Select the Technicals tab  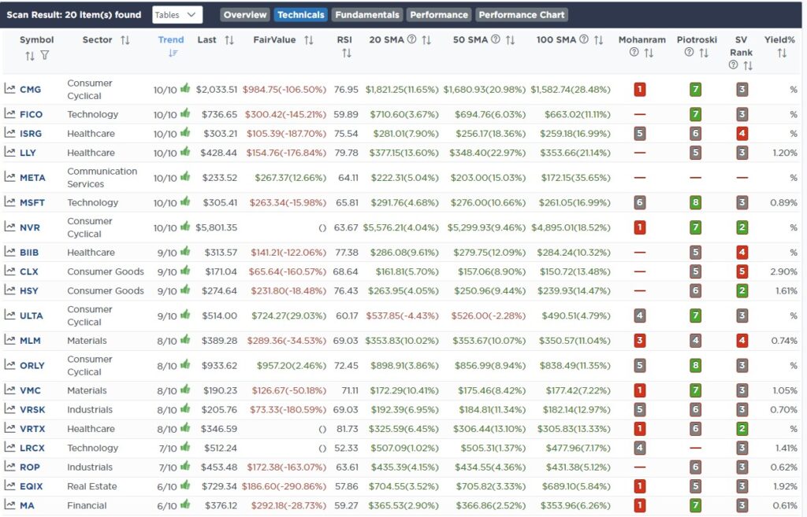pos(301,15)
